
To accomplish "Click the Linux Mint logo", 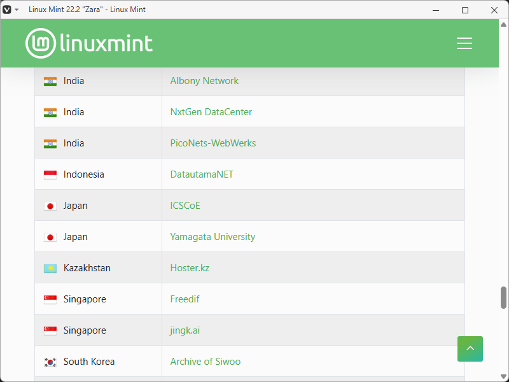I will click(x=89, y=43).
